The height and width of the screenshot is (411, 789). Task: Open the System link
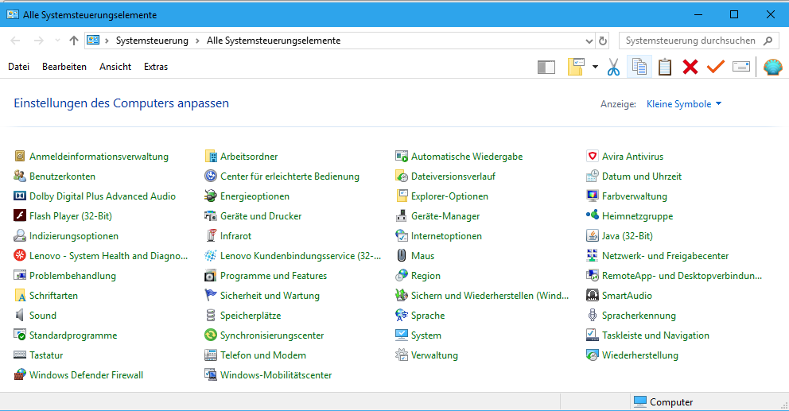click(426, 335)
